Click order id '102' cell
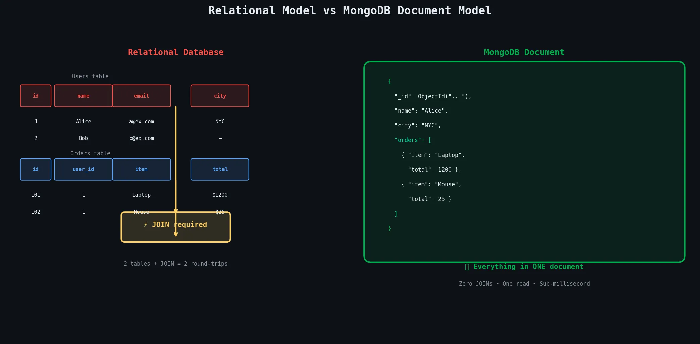This screenshot has width=700, height=344. pos(36,212)
